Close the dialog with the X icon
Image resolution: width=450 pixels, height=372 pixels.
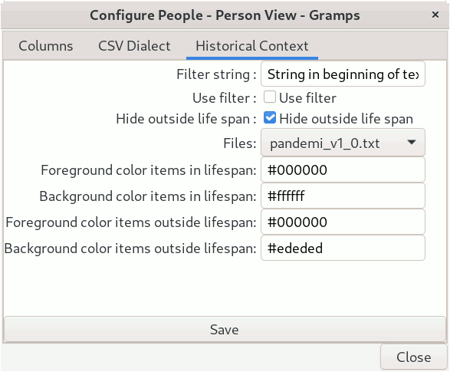tap(435, 15)
